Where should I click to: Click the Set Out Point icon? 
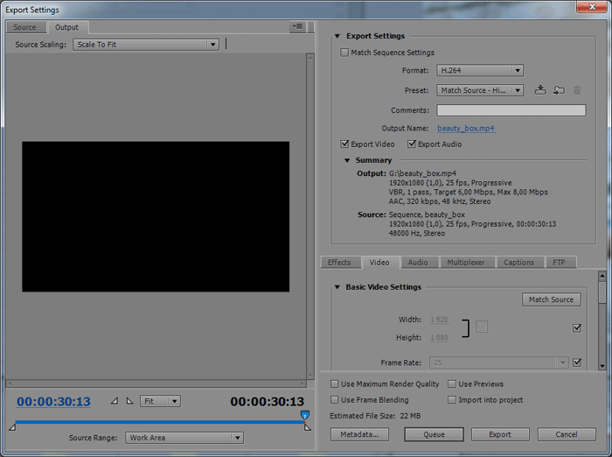tap(129, 401)
